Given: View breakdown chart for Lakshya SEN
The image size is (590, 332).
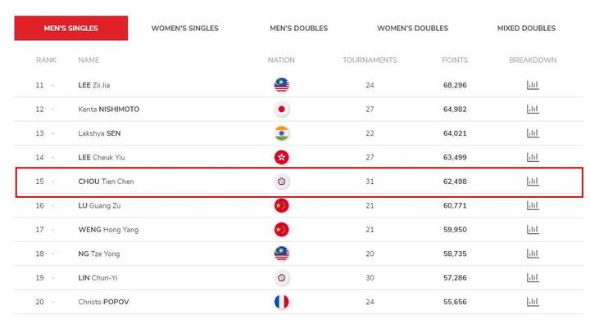Looking at the screenshot, I should 533,133.
